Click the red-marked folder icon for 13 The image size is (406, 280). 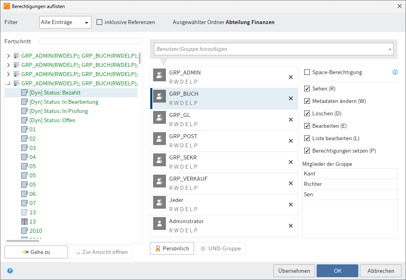[x=24, y=222]
